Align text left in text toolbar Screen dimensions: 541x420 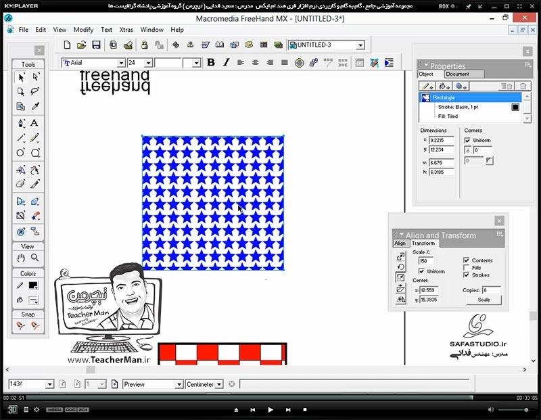(241, 62)
